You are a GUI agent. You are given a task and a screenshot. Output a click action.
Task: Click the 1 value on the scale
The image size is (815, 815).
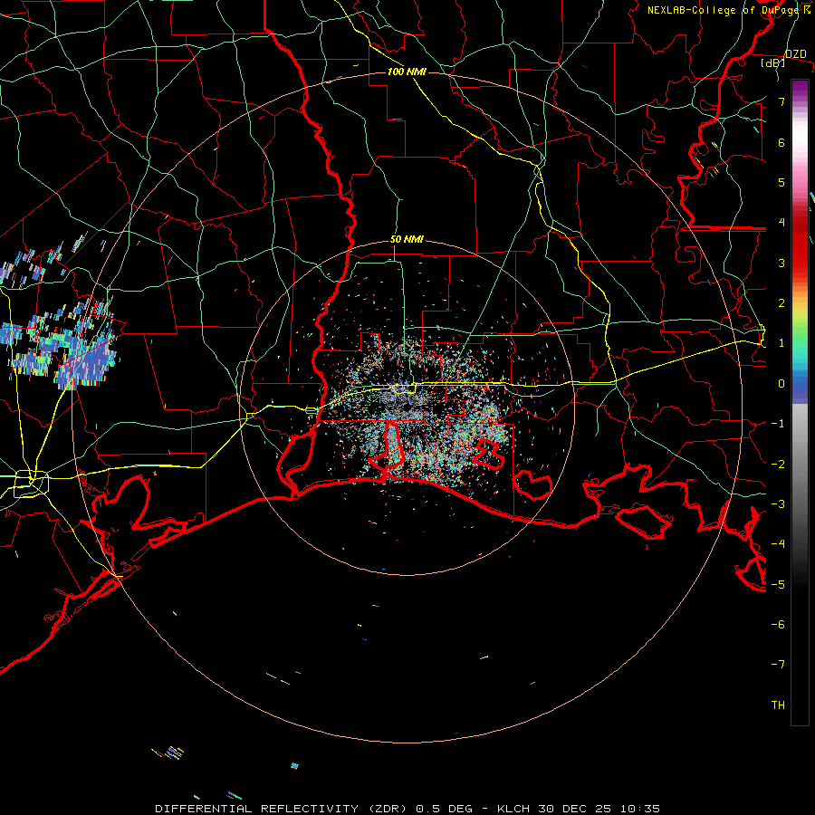click(x=781, y=343)
